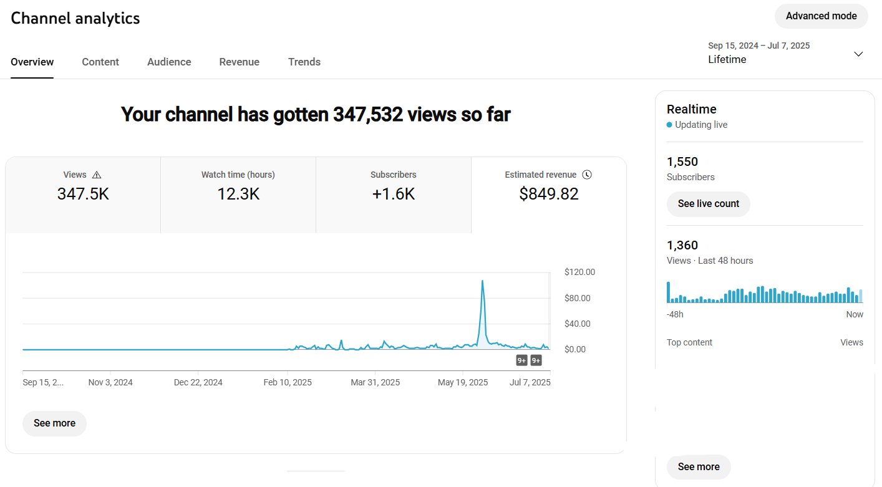Click the tallest first bar in the 48-hour chart

[669, 292]
